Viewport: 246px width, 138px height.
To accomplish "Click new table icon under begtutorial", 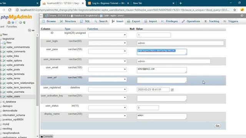I will (x=4, y=43).
